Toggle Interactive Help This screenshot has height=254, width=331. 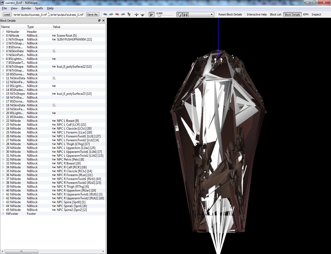pyautogui.click(x=257, y=14)
